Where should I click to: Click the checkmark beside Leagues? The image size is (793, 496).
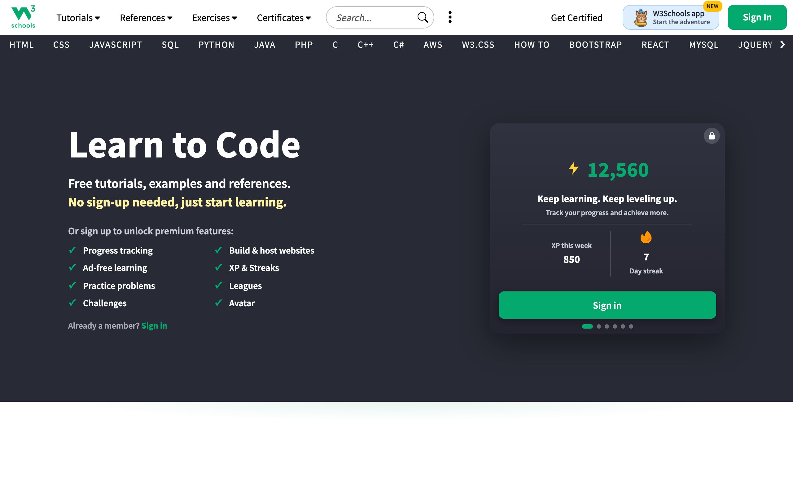click(219, 286)
